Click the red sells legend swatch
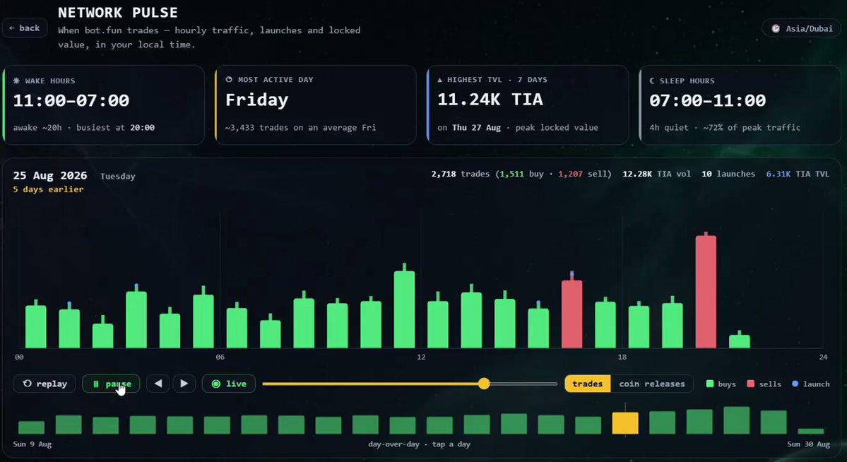This screenshot has height=462, width=847. [x=750, y=384]
